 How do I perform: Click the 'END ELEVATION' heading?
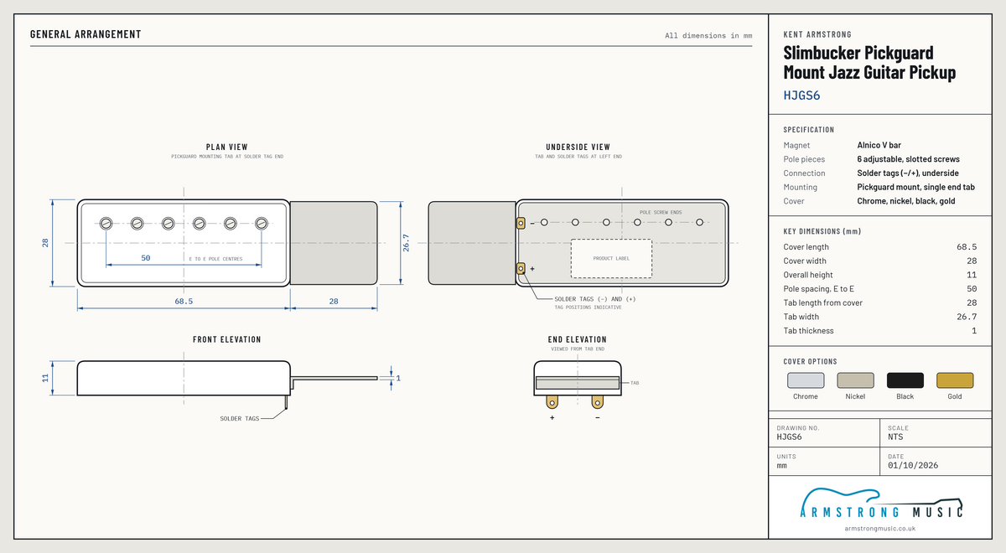(578, 339)
